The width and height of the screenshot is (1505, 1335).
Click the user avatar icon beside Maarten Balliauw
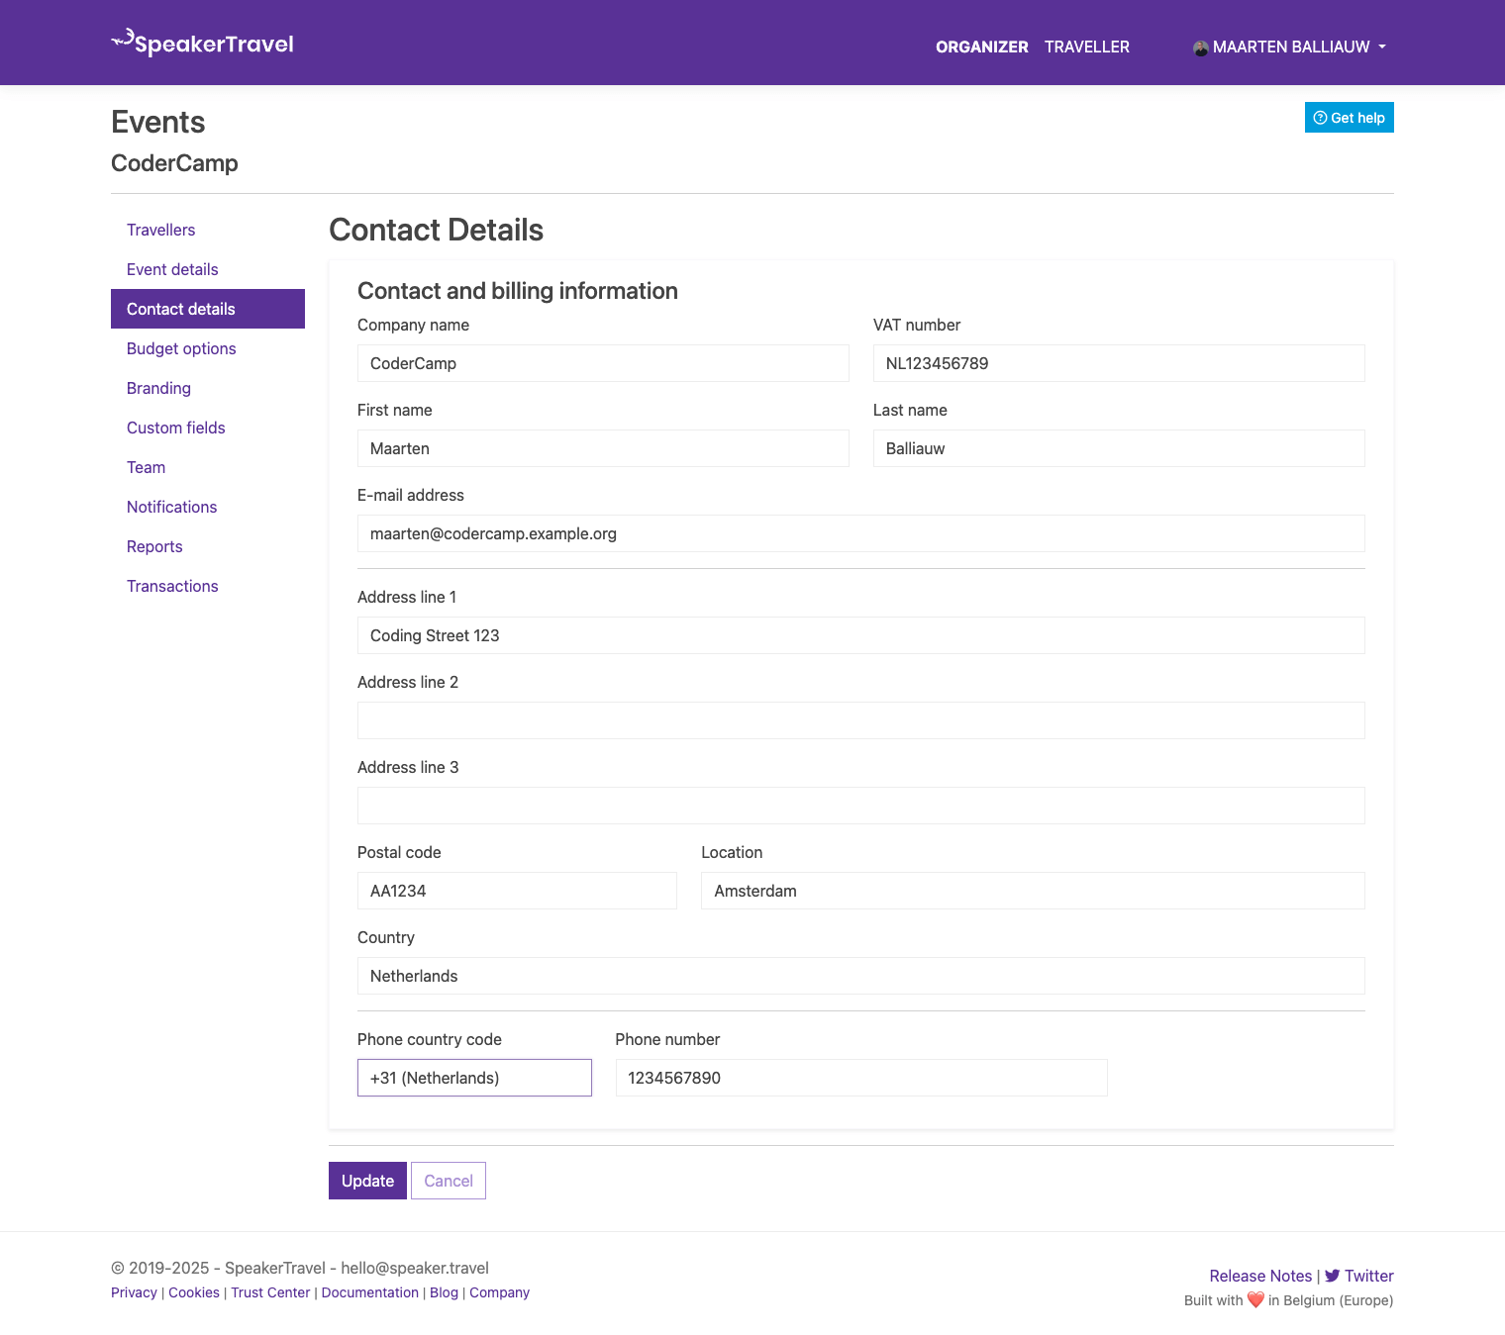(x=1201, y=48)
